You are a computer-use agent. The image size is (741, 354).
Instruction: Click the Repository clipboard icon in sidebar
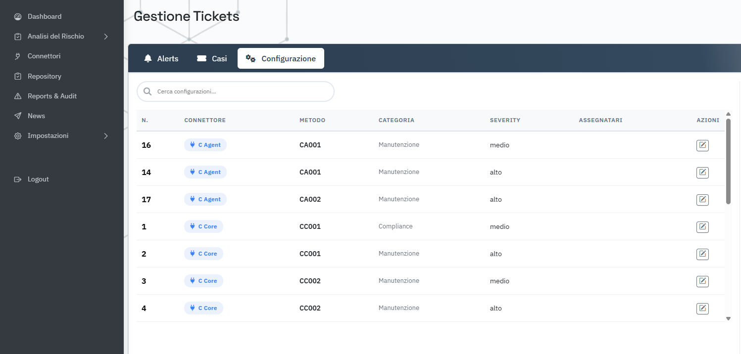pos(18,77)
